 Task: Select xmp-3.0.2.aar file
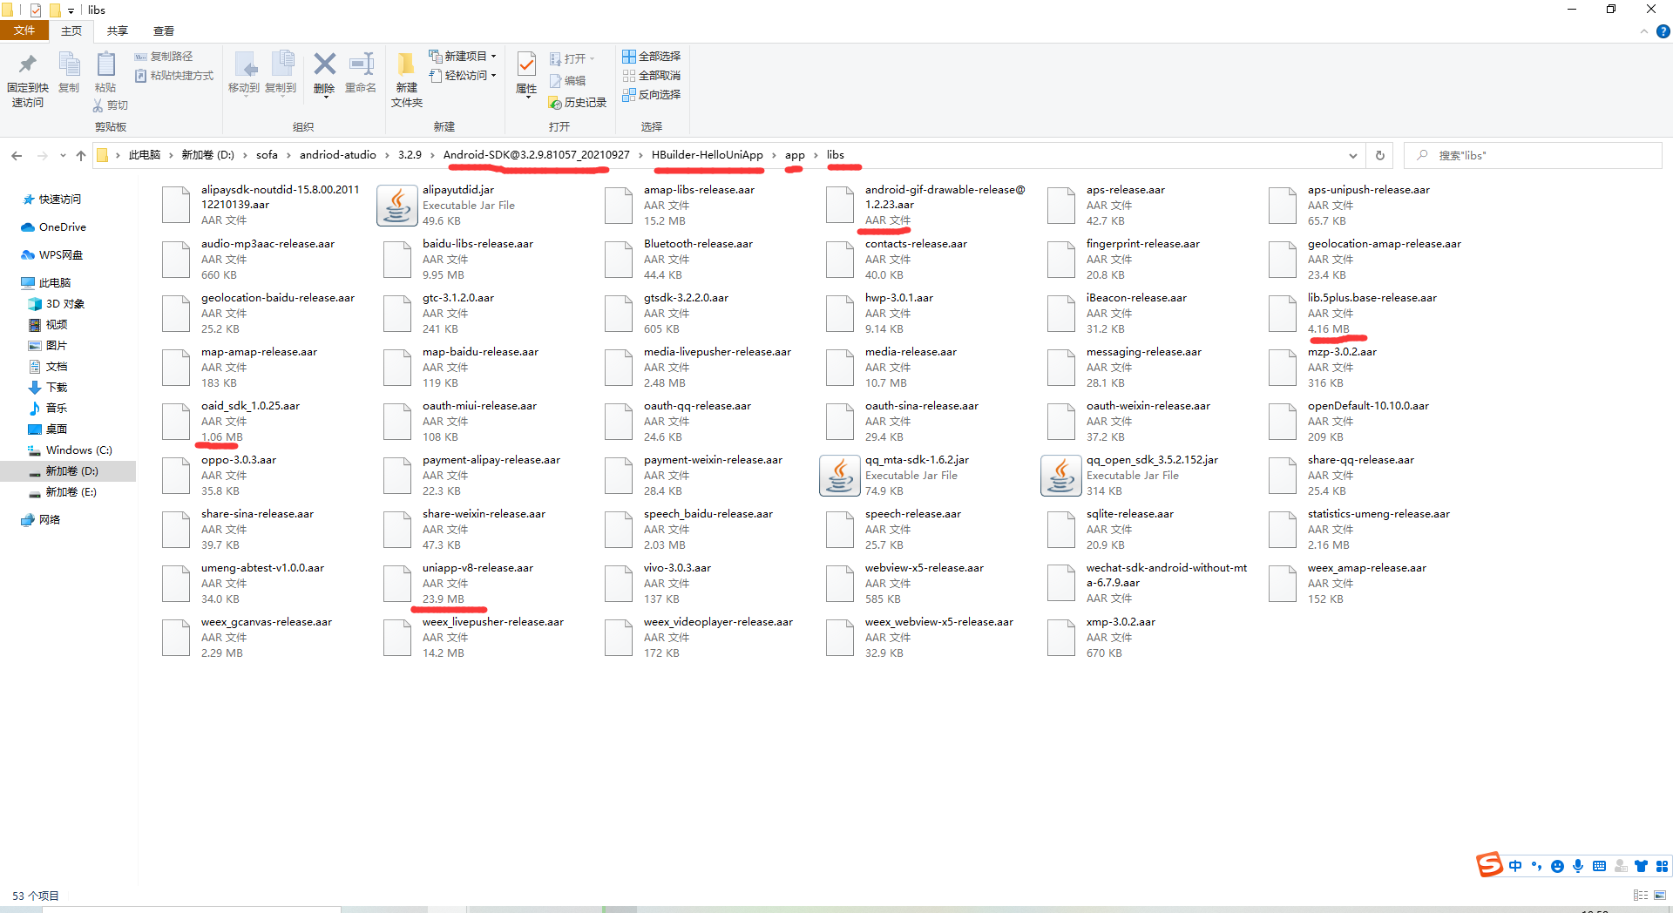pos(1102,638)
